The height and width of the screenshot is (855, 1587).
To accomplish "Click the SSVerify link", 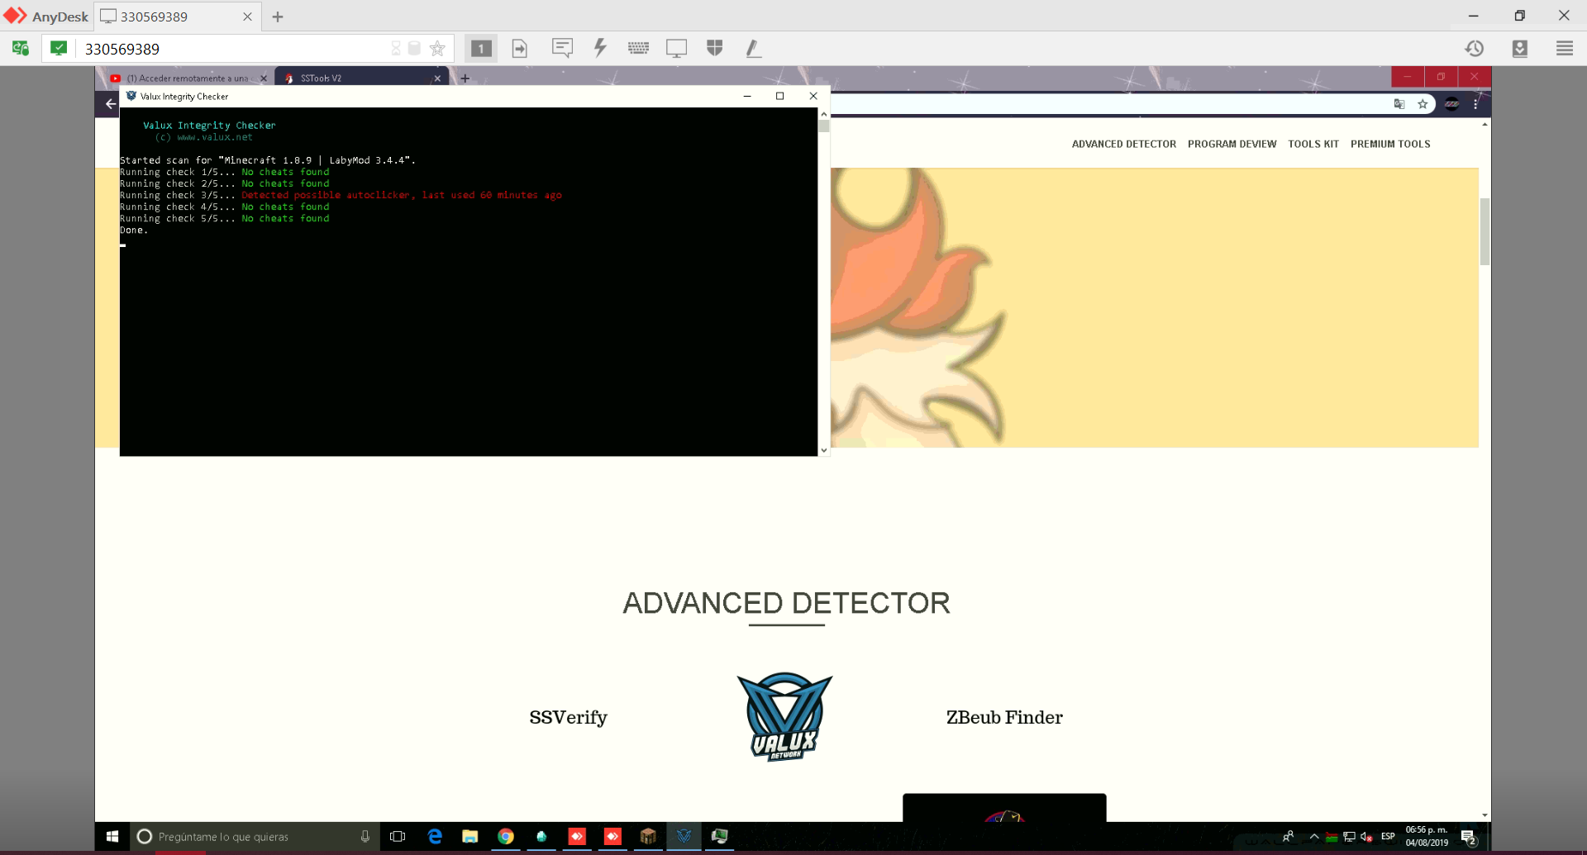I will (x=568, y=717).
